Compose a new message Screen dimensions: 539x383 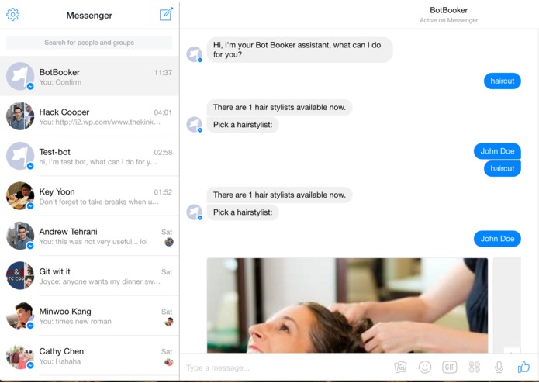coord(167,14)
